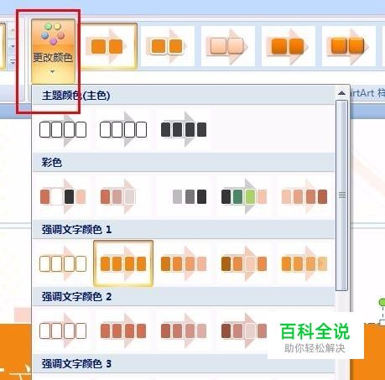Image resolution: width=385 pixels, height=380 pixels.
Task: Click the 强调文字颜色 3 section header
Action: [x=184, y=363]
